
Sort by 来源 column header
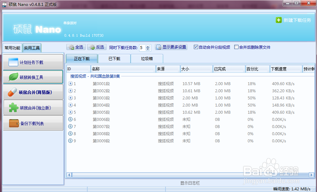pos(168,69)
